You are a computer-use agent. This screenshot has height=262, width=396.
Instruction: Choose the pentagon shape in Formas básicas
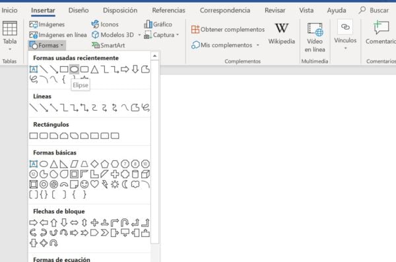(x=104, y=164)
